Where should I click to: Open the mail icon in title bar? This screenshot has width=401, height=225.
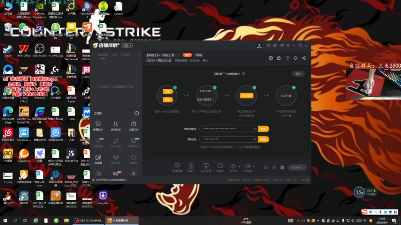pos(269,46)
